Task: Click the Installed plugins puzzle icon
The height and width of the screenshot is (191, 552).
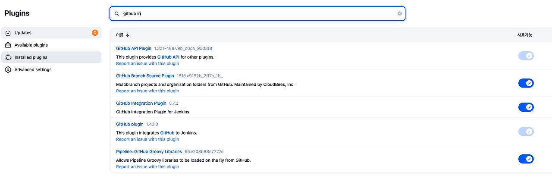Action: click(x=8, y=57)
